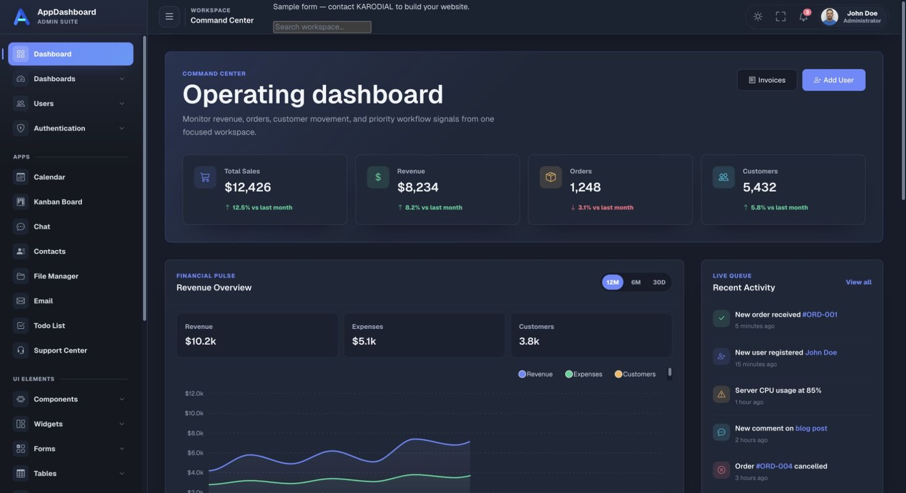
Task: Click the Customers 3.8k summary card
Action: [x=591, y=335]
